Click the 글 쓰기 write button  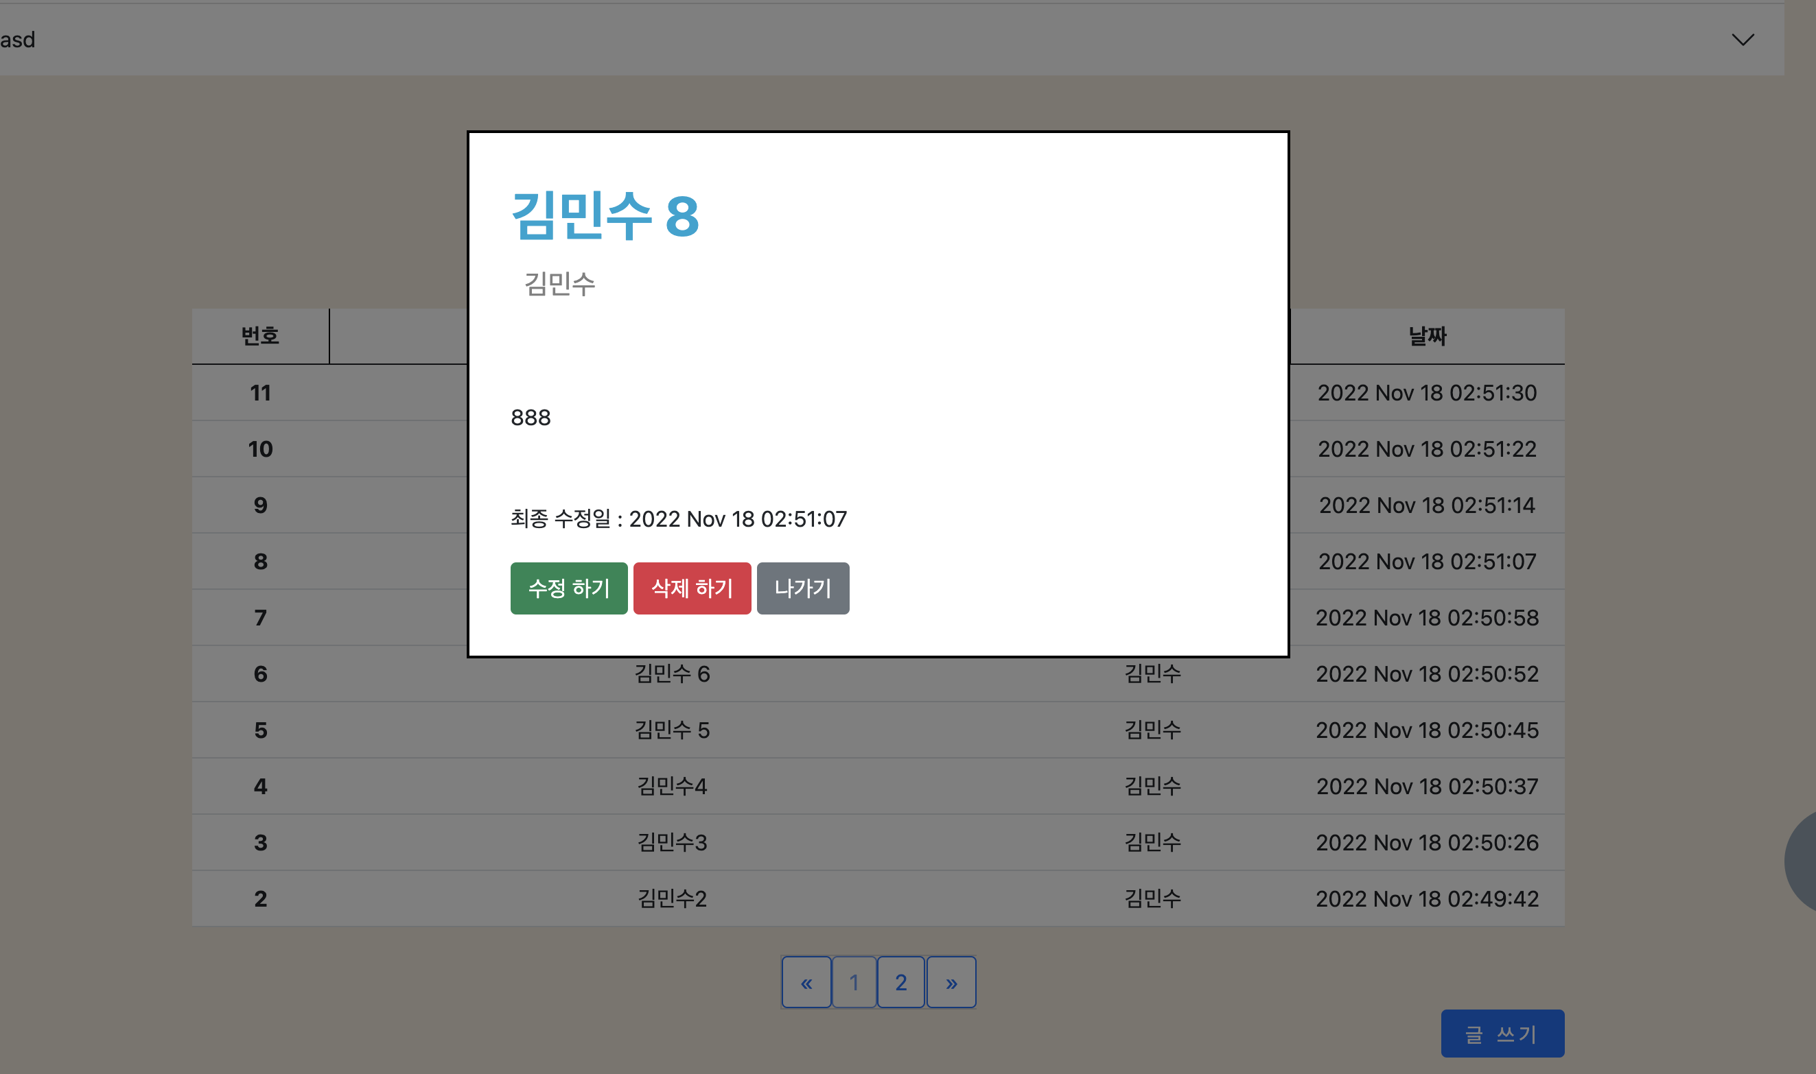coord(1502,1034)
